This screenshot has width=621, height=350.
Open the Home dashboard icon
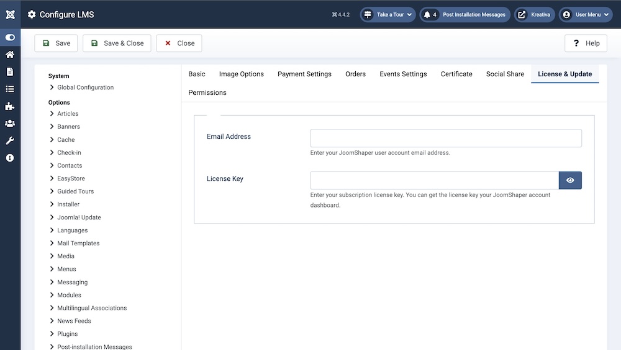(x=10, y=55)
